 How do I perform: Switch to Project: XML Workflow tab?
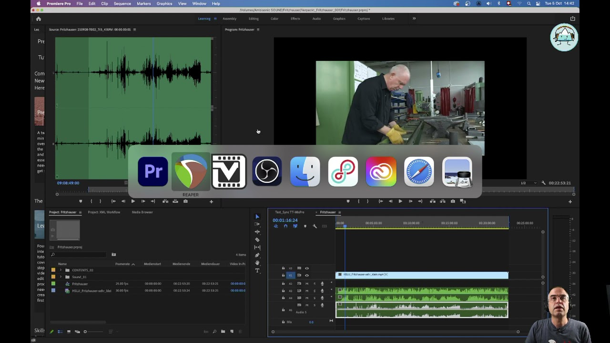pos(104,212)
